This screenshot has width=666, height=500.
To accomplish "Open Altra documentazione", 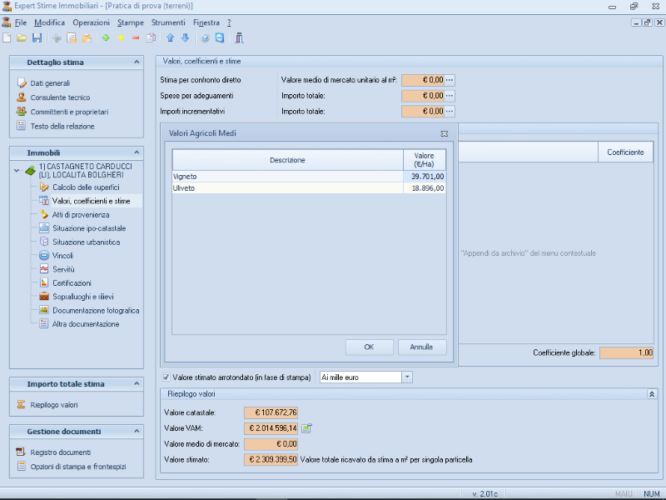I will 86,324.
